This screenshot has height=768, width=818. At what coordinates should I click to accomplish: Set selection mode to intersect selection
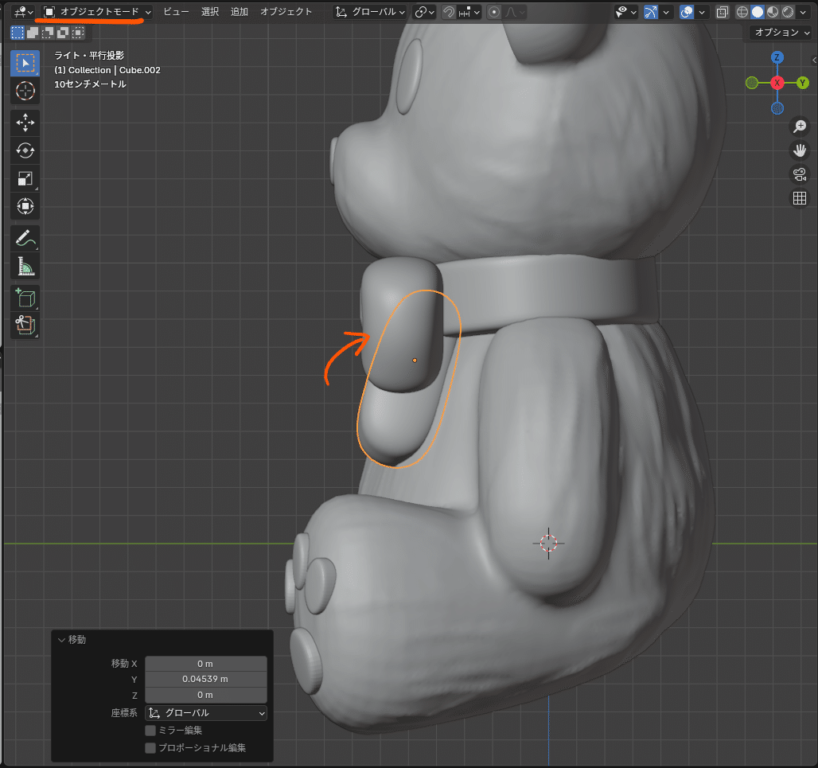tap(78, 33)
